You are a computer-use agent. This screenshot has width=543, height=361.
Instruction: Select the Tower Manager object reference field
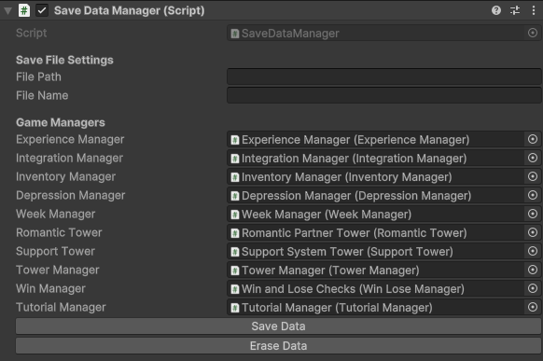375,271
